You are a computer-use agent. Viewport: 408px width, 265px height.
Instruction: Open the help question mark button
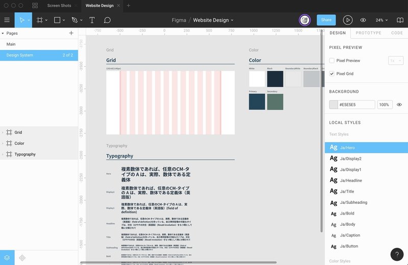click(x=397, y=254)
